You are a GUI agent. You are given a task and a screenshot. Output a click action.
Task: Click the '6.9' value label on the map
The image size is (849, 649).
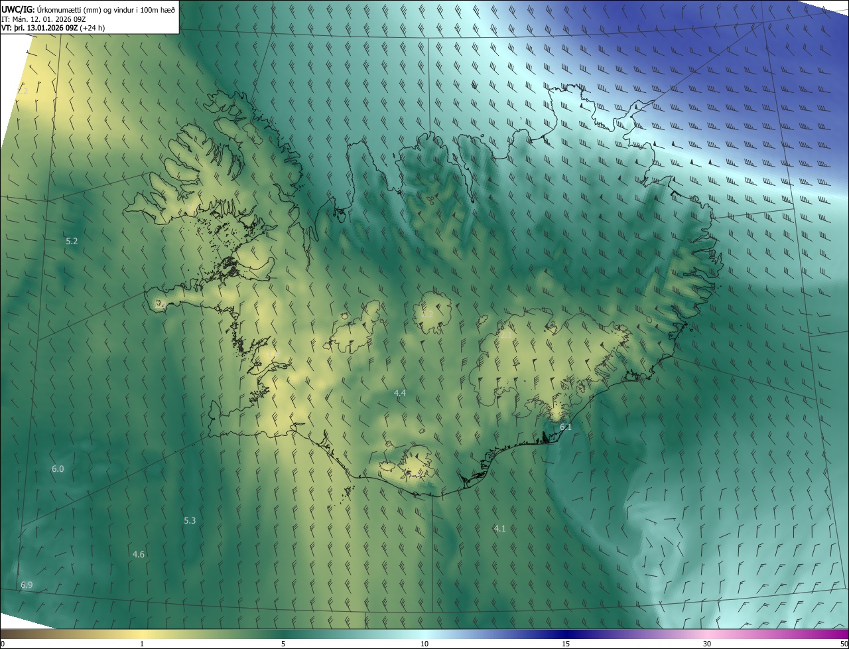pyautogui.click(x=27, y=585)
